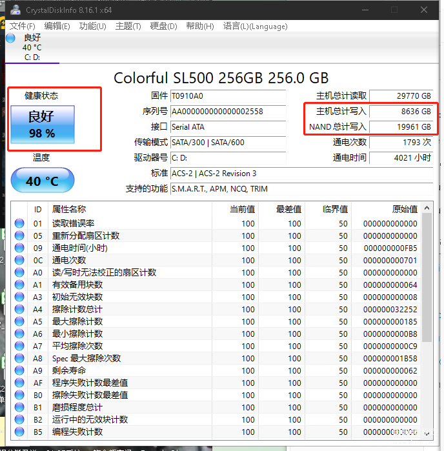Click status orb for 09 通电时间(小时)
444x451 pixels.
(19, 248)
